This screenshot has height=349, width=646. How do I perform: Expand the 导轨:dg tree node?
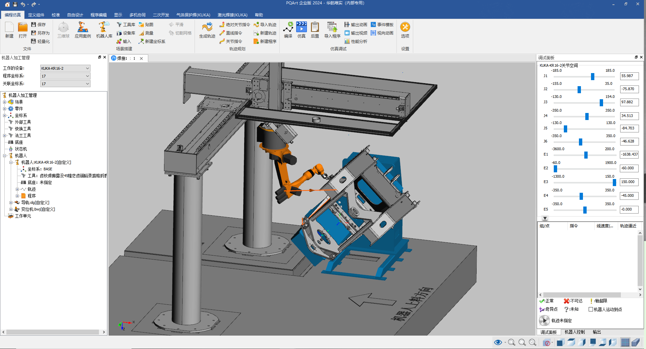click(x=11, y=202)
